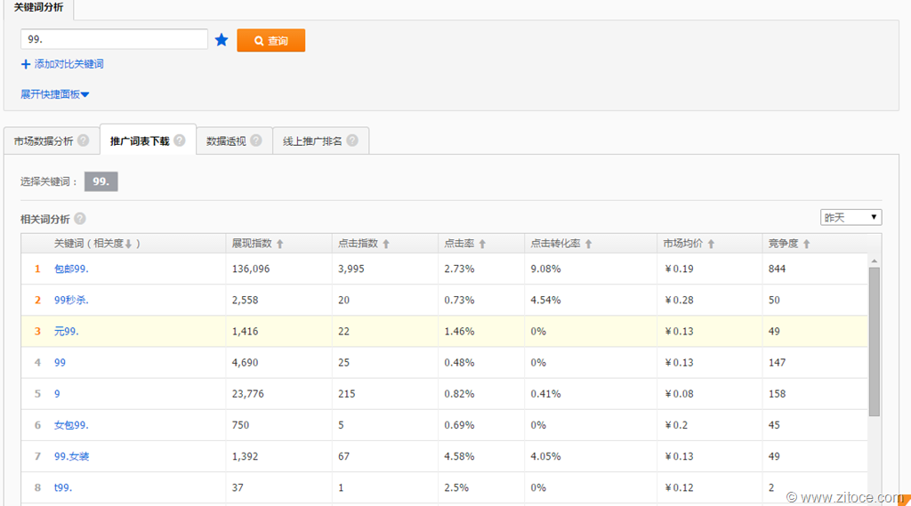This screenshot has width=911, height=506.
Task: Sort by 点击转化率 arrow icon
Action: click(588, 244)
